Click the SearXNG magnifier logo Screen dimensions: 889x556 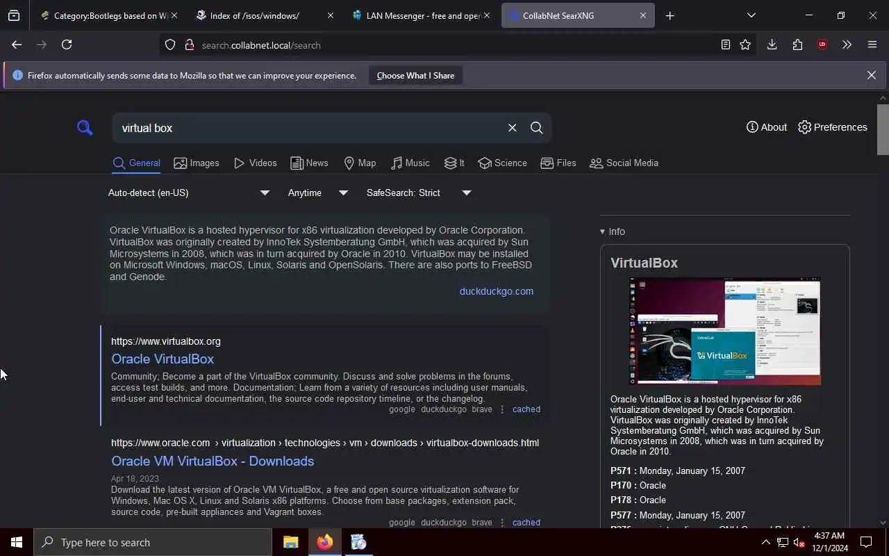click(85, 128)
